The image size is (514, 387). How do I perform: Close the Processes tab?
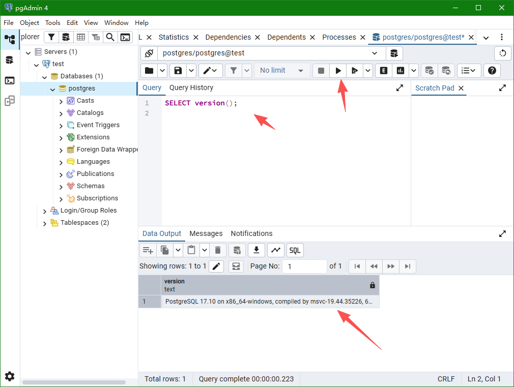tap(363, 37)
